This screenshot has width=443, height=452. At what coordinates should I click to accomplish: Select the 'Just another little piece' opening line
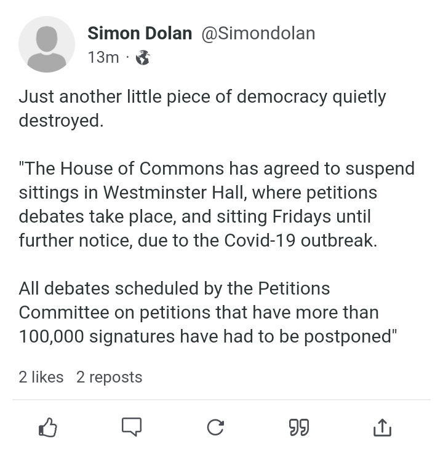coord(202,97)
